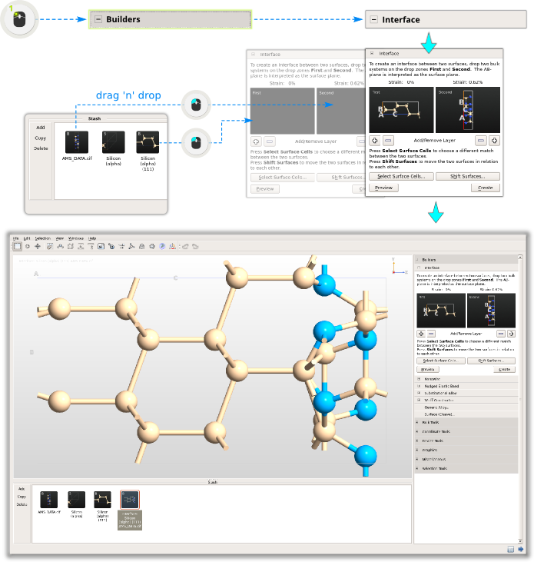Collapse Interface section in the top-right panel
Screen dimensions: 534x562
(372, 53)
